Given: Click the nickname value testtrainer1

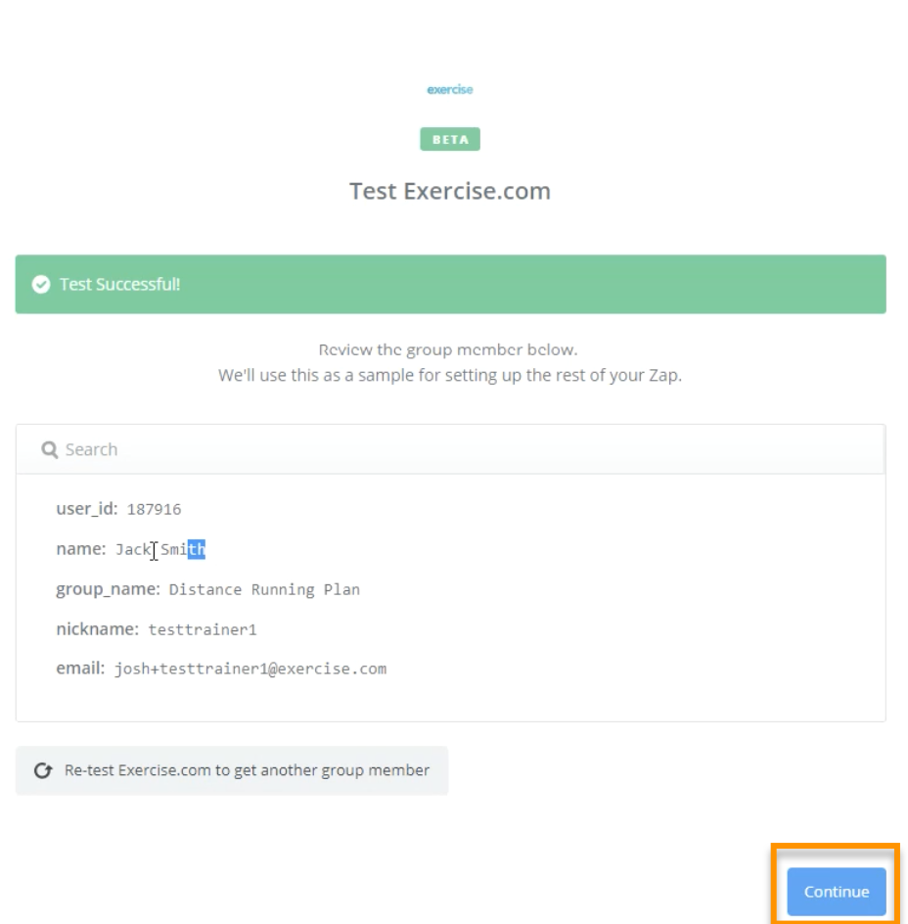Looking at the screenshot, I should pyautogui.click(x=203, y=629).
